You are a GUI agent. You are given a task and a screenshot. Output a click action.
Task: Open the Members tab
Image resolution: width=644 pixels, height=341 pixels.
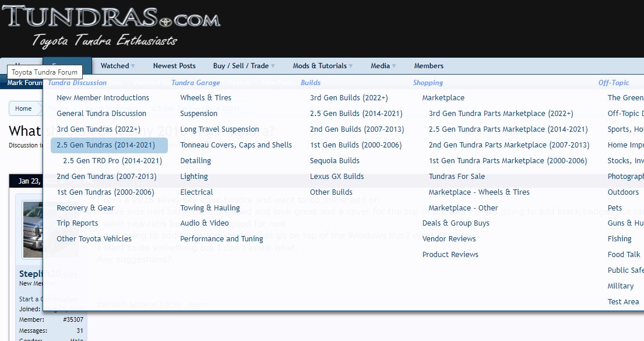coord(429,66)
